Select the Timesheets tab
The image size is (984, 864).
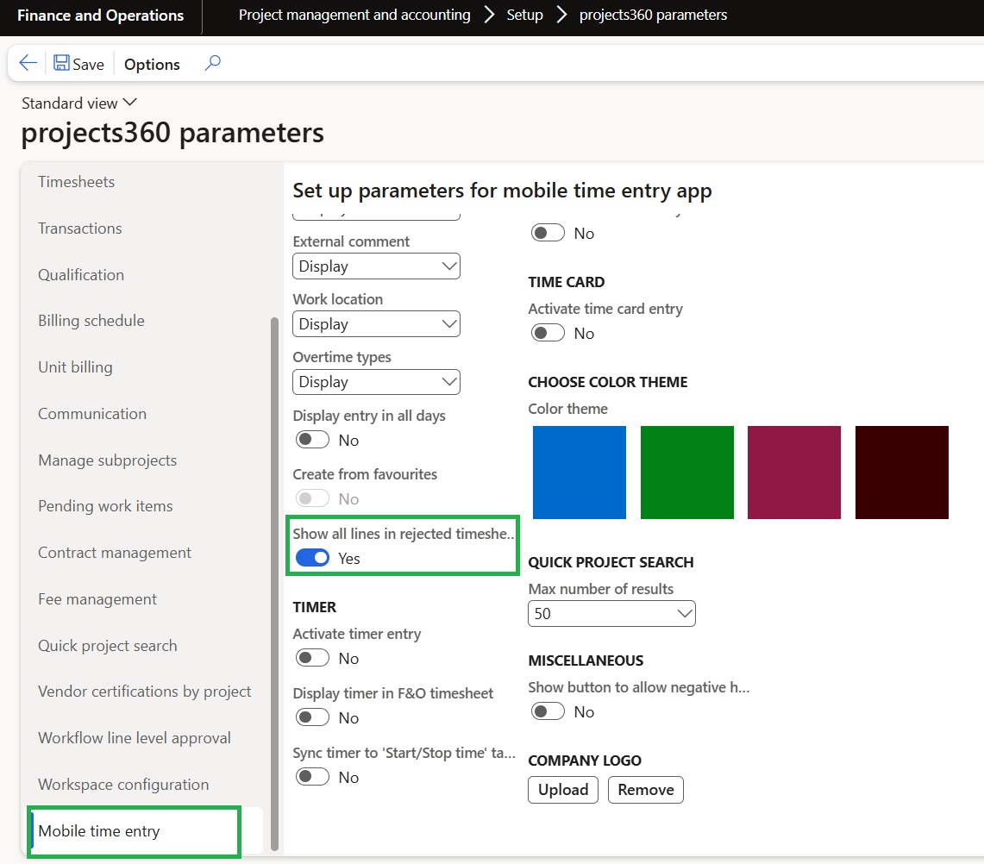(76, 182)
